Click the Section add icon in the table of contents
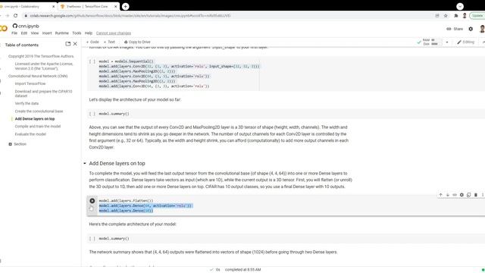This screenshot has height=273, width=485. [x=10, y=144]
